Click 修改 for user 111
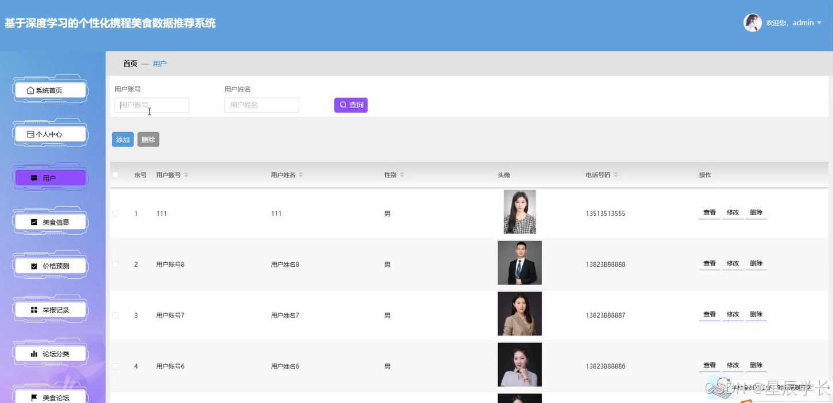This screenshot has height=403, width=833. tap(733, 212)
